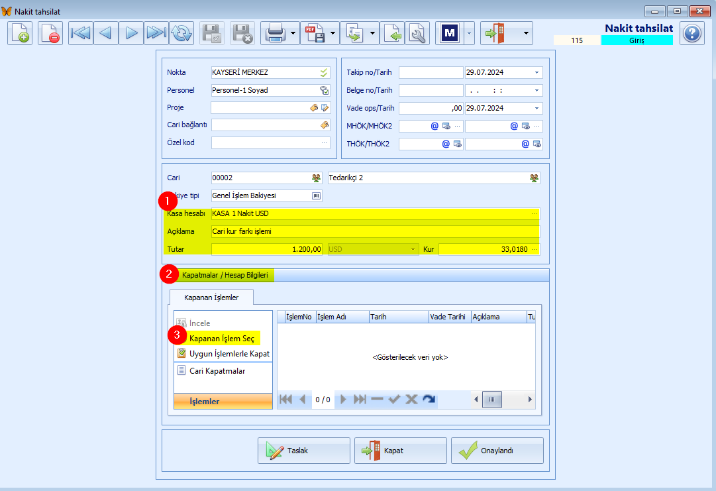
Task: Delete the record with the red-minus document icon
Action: pyautogui.click(x=50, y=33)
